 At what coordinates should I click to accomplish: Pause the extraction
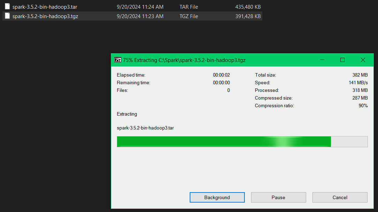[x=278, y=197]
